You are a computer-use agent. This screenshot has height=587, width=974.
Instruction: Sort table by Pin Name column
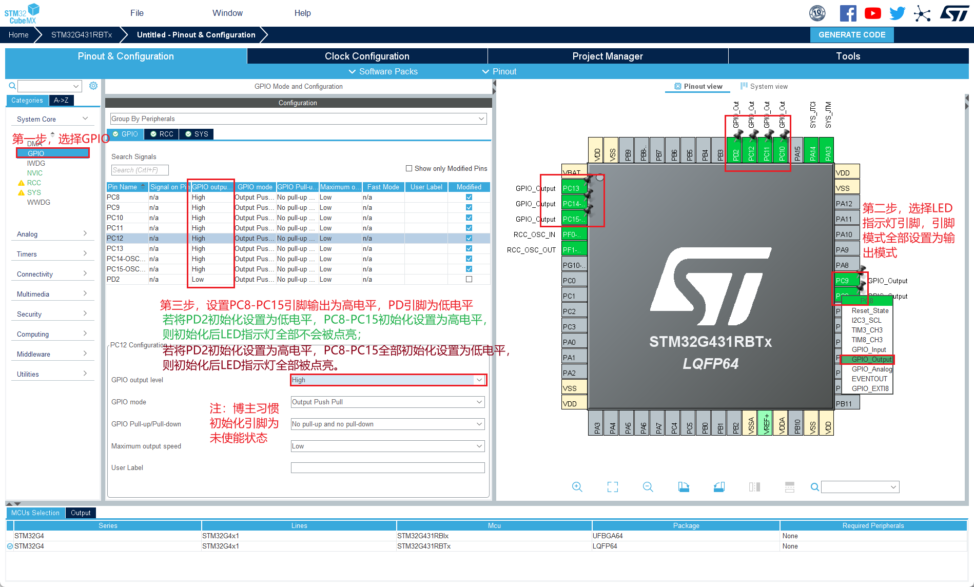tap(127, 187)
